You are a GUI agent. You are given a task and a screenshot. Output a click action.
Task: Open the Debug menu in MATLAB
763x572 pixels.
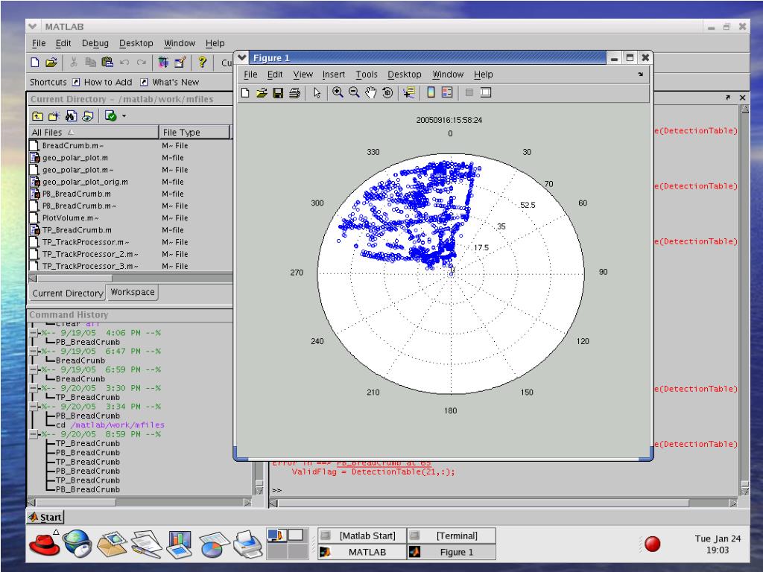(95, 43)
